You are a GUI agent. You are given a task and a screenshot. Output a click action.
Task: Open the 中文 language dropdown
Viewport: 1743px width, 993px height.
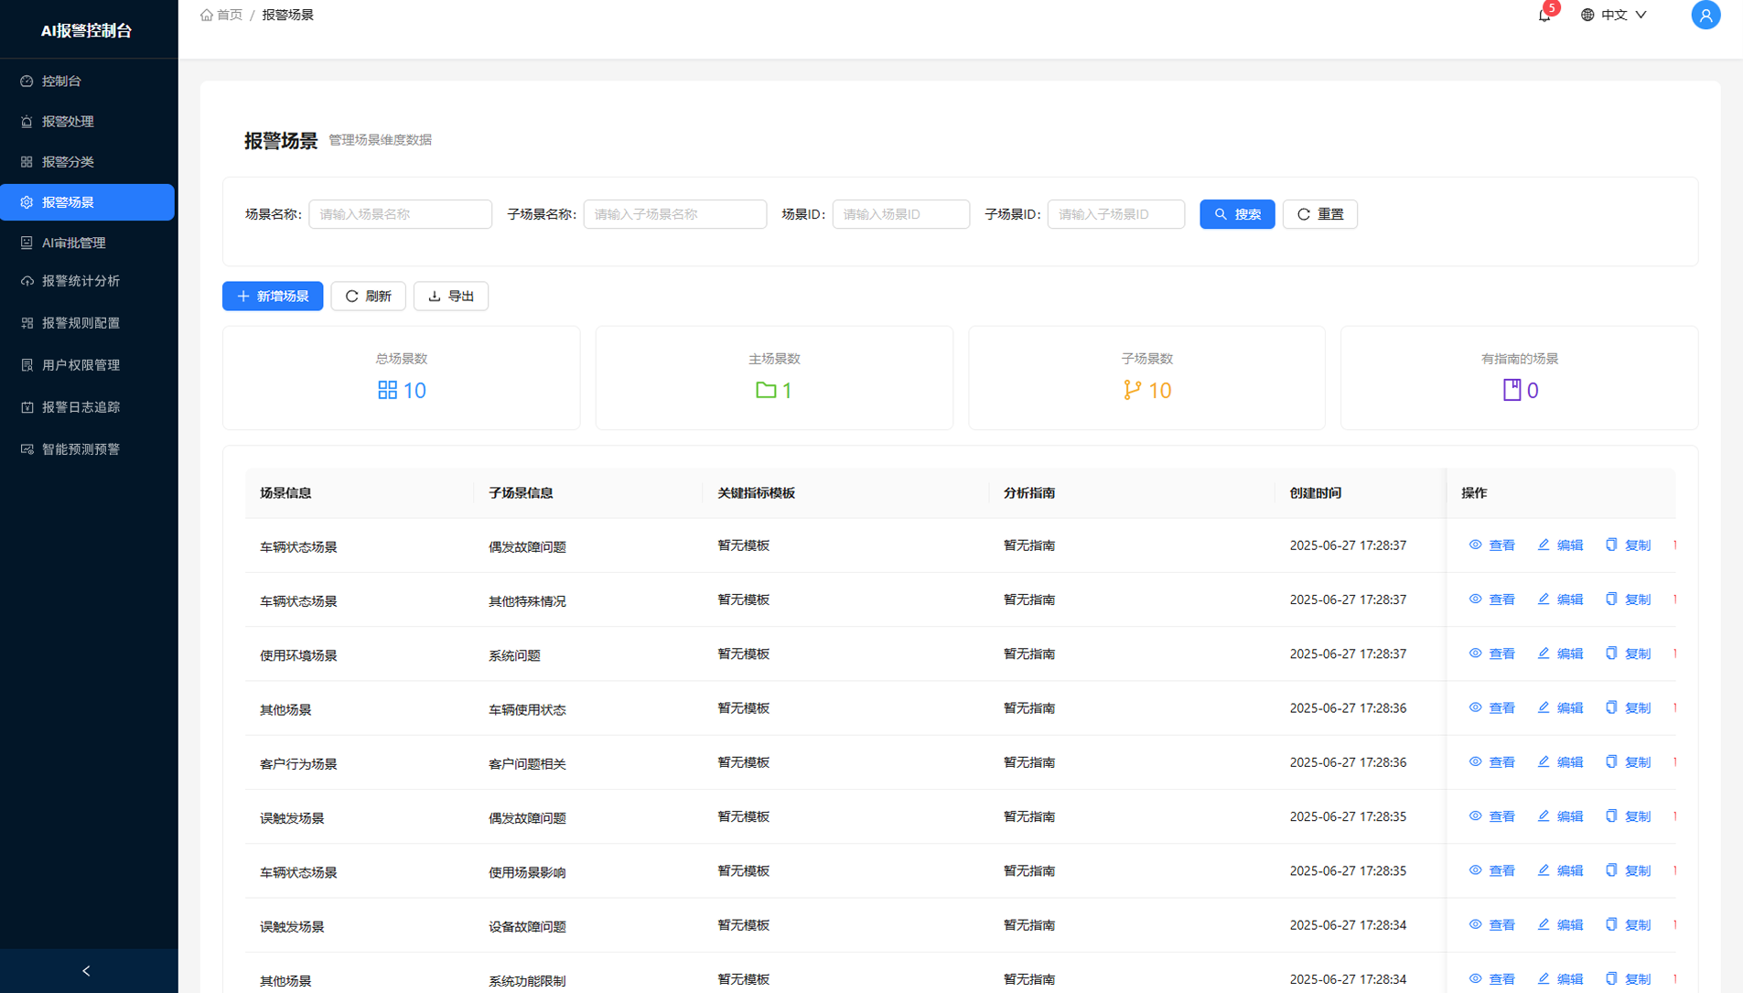click(1614, 16)
